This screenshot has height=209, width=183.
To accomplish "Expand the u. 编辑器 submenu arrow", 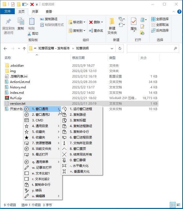I will [x=59, y=196].
